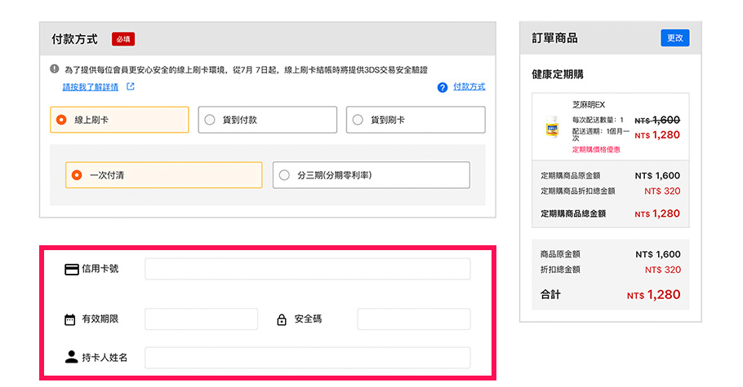The width and height of the screenshot is (743, 387).
Task: Select the 貨到刷卡 payment option
Action: click(415, 120)
